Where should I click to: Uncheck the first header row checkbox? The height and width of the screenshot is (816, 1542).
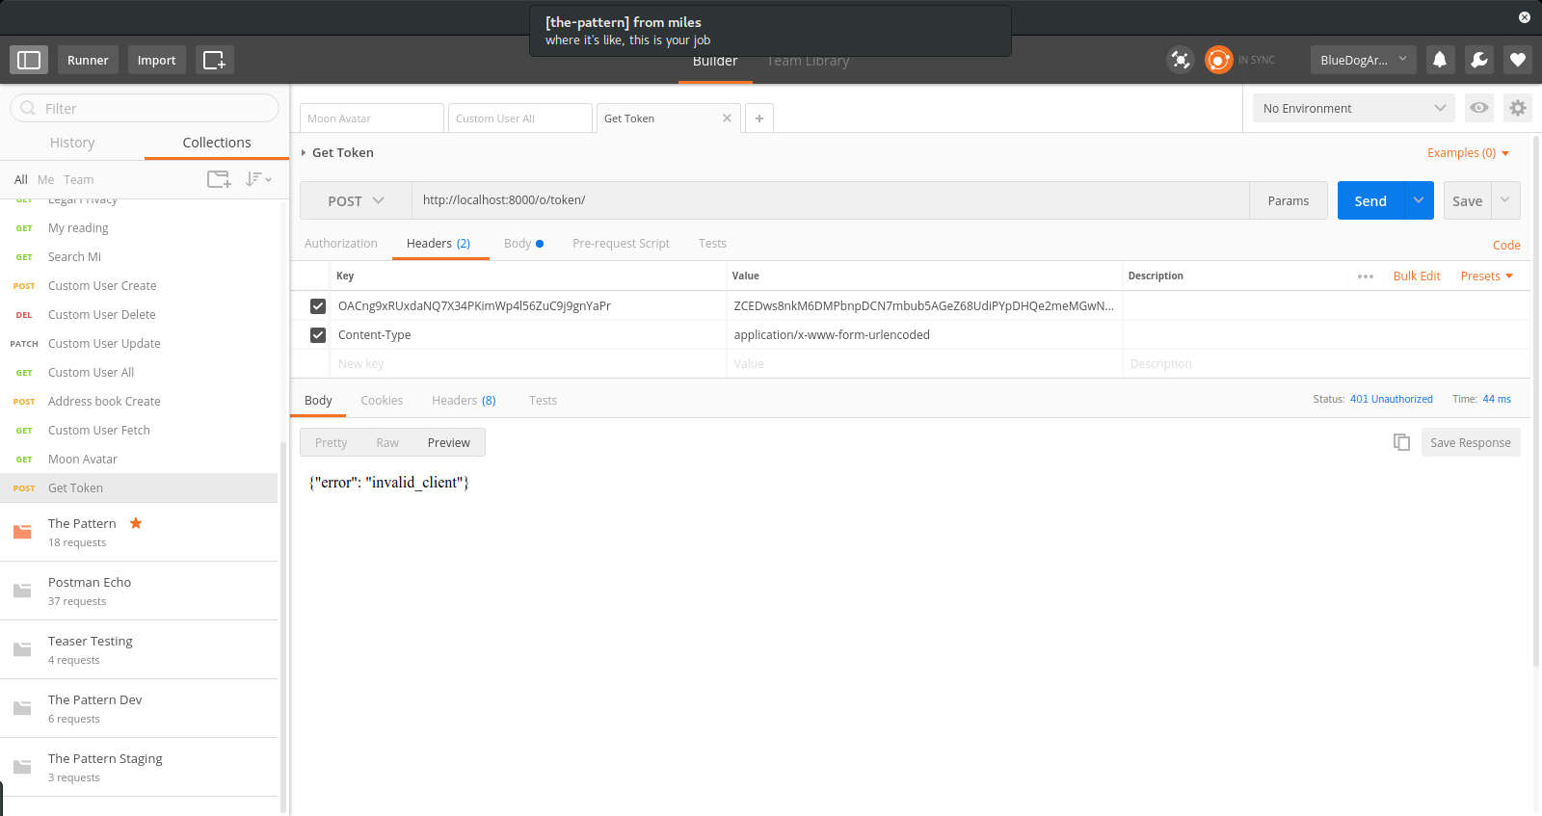pyautogui.click(x=318, y=306)
